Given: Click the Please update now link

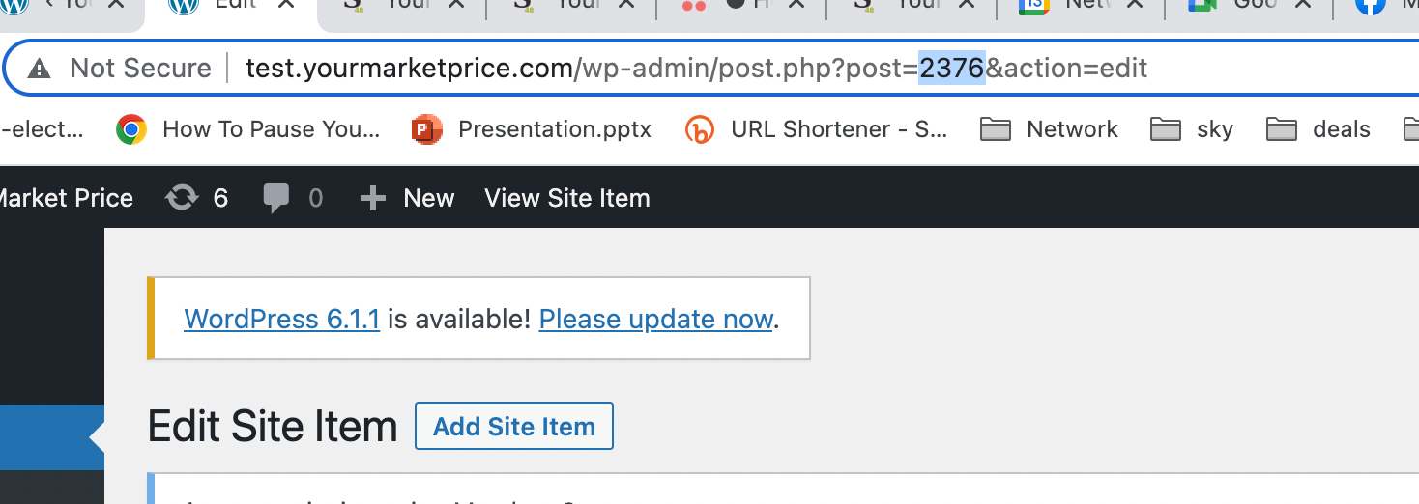Looking at the screenshot, I should click(x=656, y=319).
